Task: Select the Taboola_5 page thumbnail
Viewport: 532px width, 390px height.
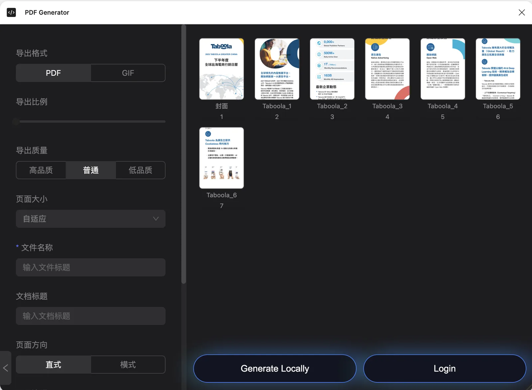Action: click(x=498, y=69)
